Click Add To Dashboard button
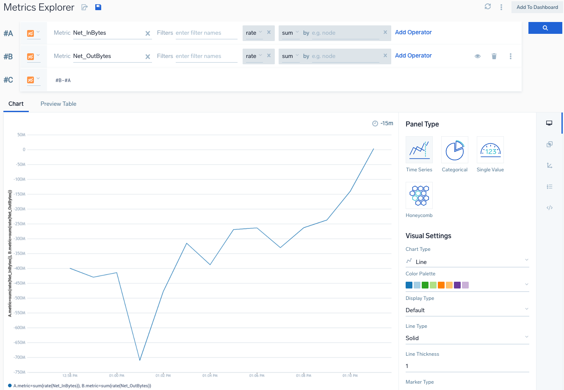 click(537, 7)
